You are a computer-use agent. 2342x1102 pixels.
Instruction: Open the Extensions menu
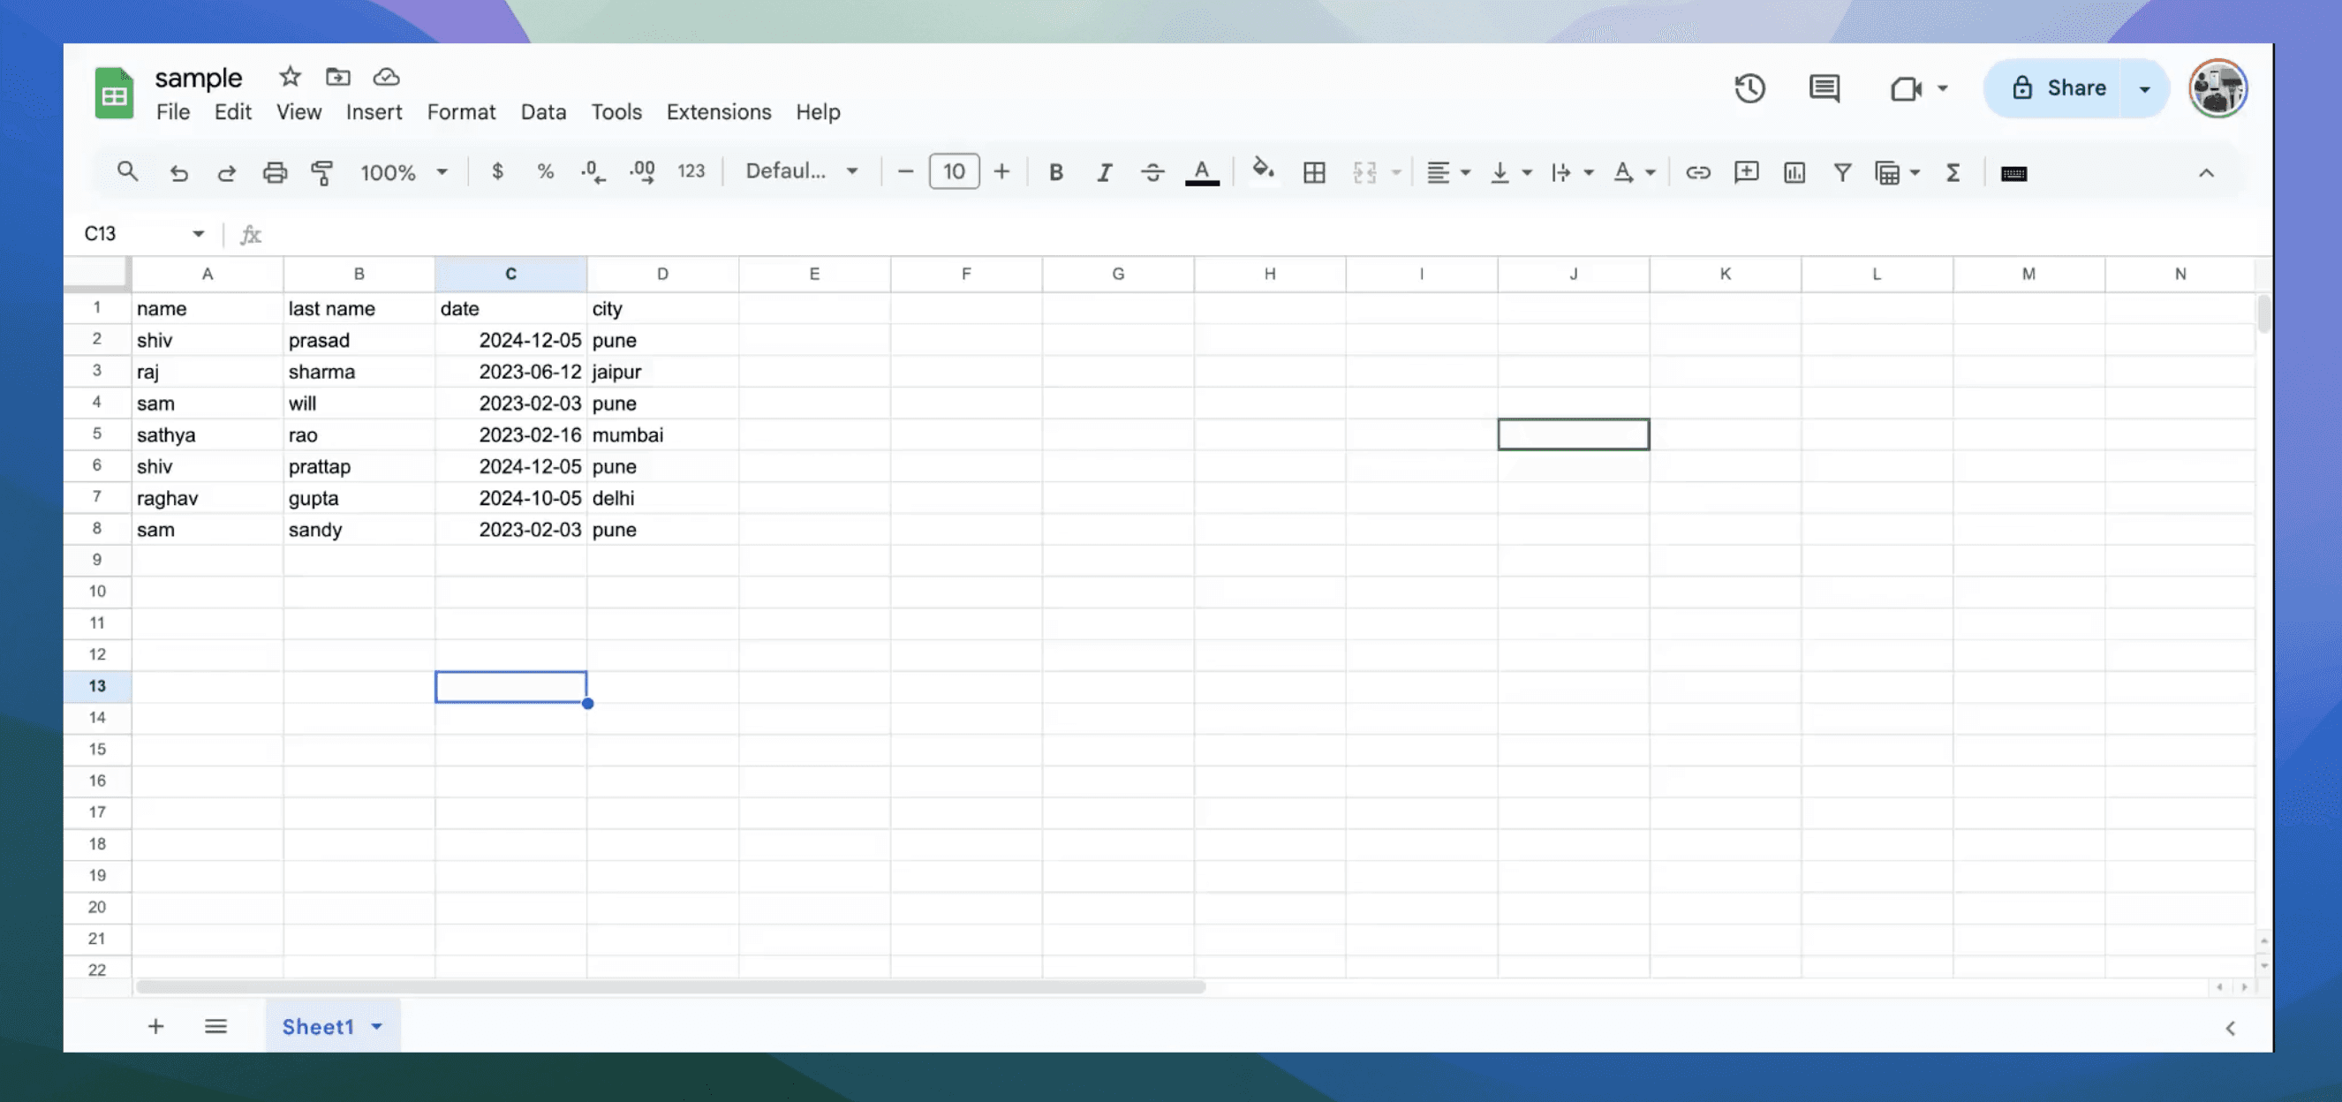(718, 112)
